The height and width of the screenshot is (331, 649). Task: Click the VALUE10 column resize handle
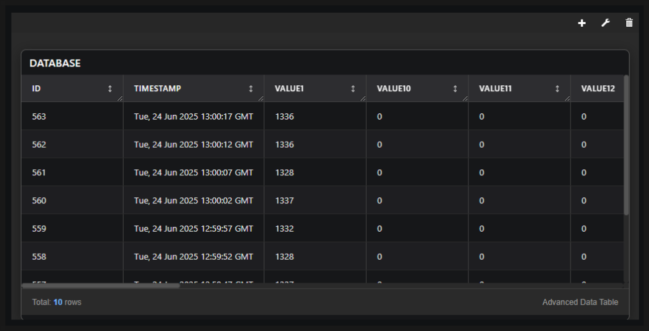pos(465,99)
